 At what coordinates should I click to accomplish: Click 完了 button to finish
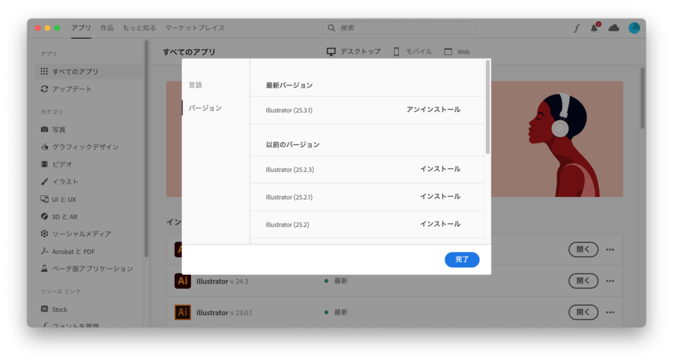462,259
